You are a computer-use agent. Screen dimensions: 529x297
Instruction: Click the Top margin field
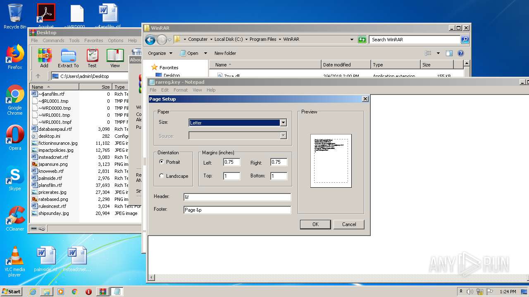coord(231,176)
